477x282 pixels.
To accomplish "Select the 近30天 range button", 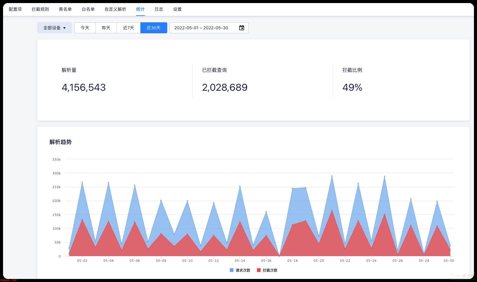I will pyautogui.click(x=154, y=28).
